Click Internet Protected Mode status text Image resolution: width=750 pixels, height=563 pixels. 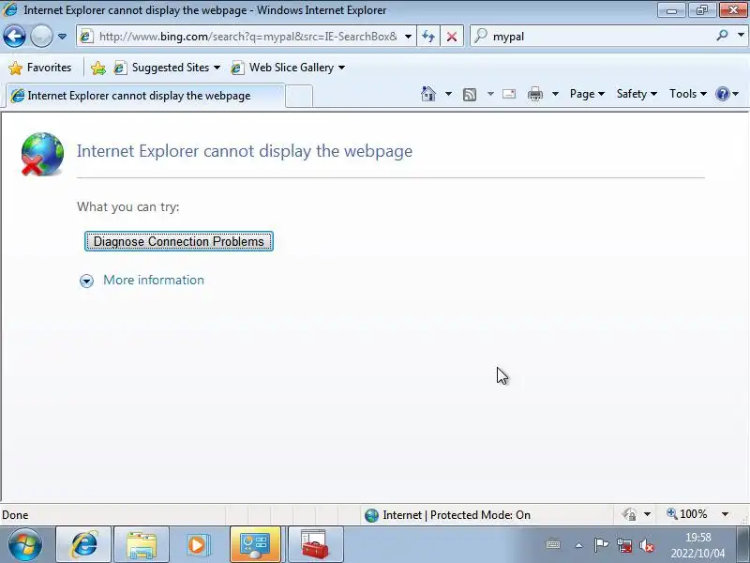pos(457,515)
